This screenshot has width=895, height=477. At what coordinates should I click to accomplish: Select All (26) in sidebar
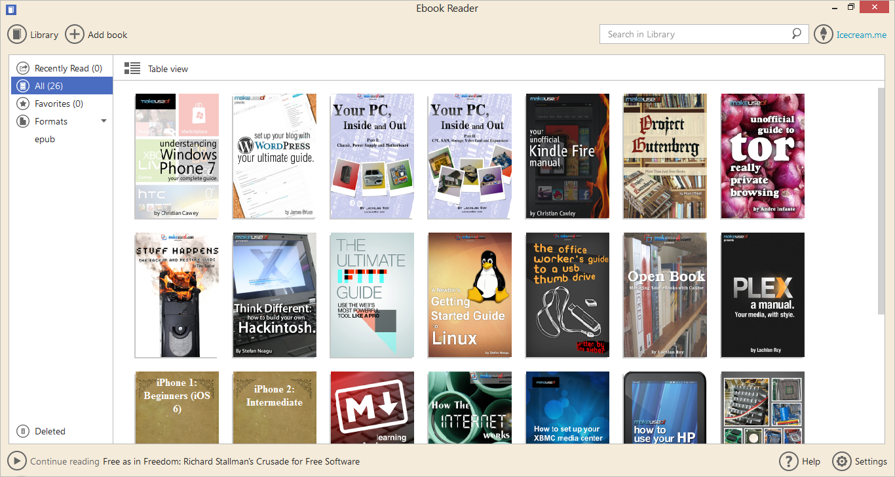[x=62, y=86]
